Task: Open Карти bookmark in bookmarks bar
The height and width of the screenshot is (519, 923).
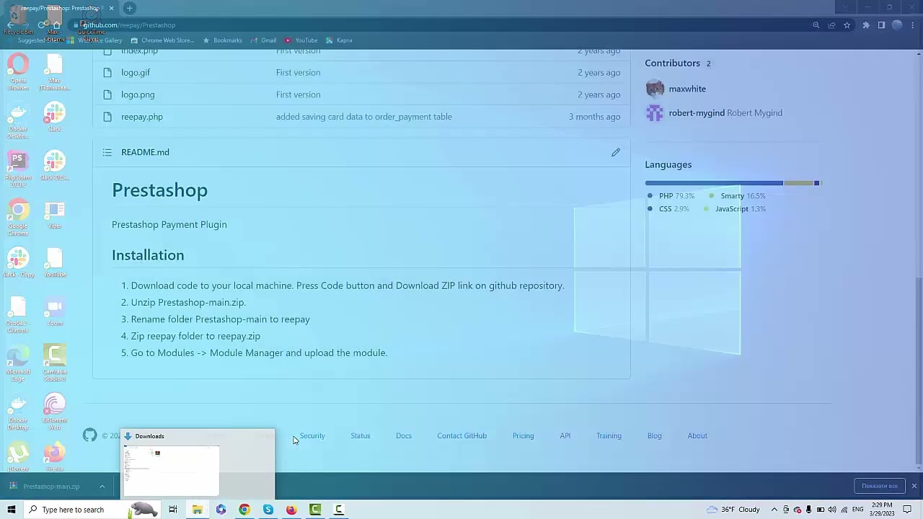Action: coord(339,40)
